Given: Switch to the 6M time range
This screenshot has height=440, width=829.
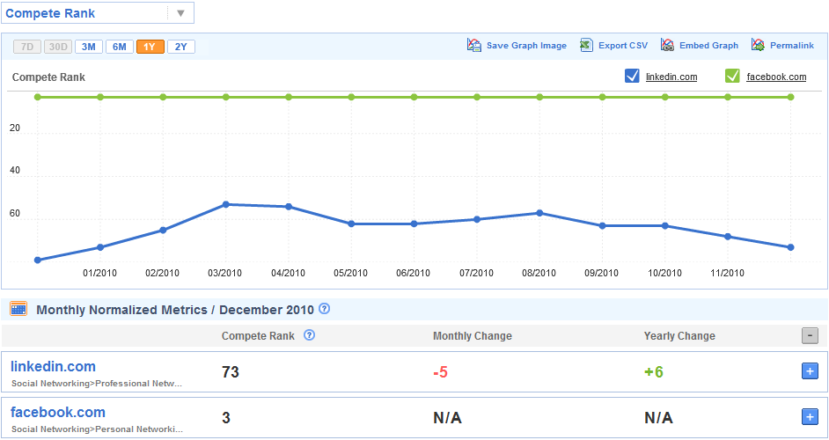Looking at the screenshot, I should click(x=120, y=47).
